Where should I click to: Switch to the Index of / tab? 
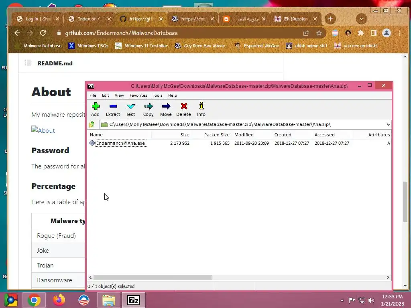(x=89, y=19)
